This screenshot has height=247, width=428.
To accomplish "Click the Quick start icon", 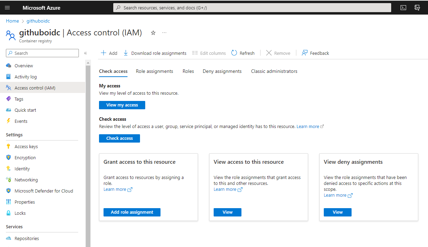I will pyautogui.click(x=9, y=110).
